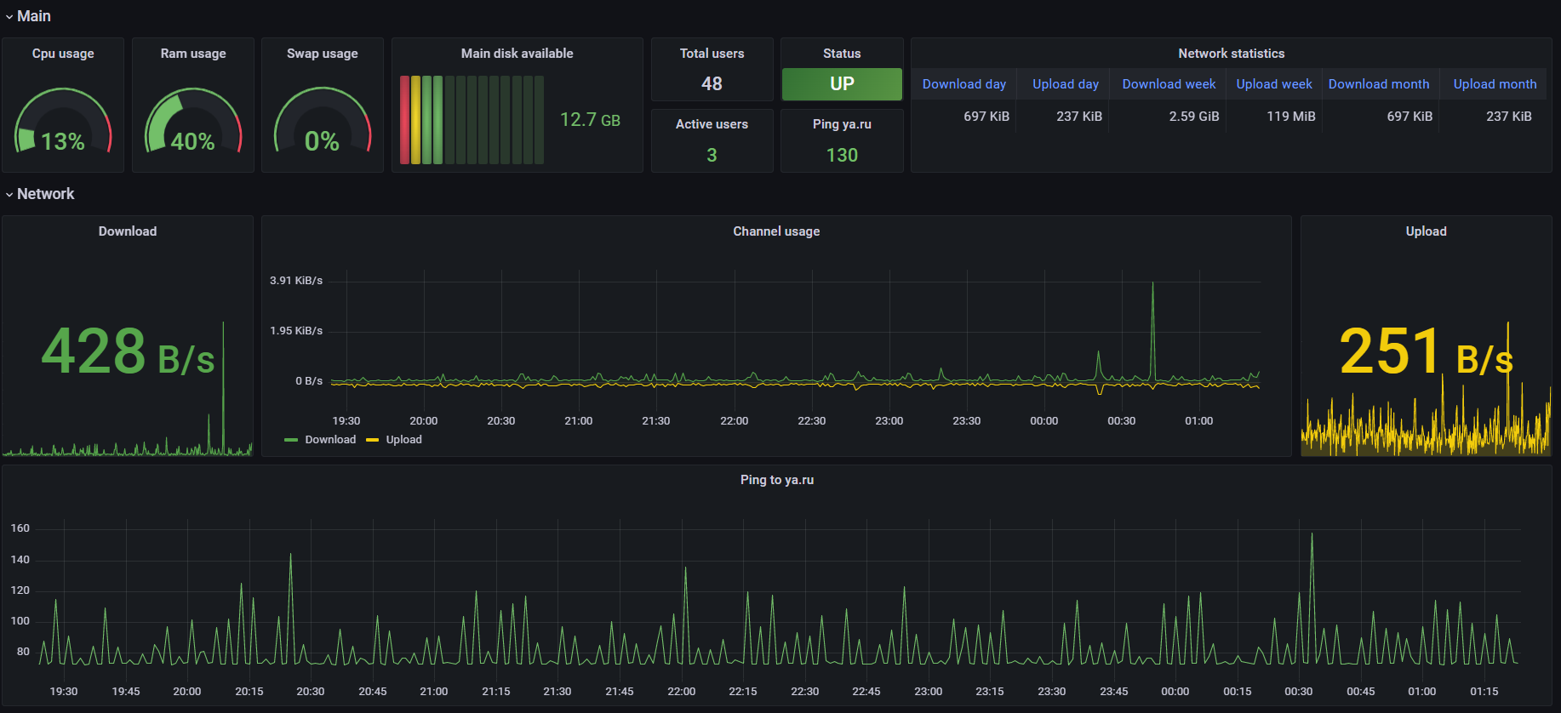Click the Swap usage 0% gauge
The height and width of the screenshot is (713, 1561).
click(x=323, y=122)
